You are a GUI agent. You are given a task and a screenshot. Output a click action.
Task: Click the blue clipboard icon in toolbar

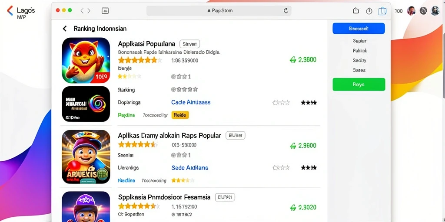[382, 11]
